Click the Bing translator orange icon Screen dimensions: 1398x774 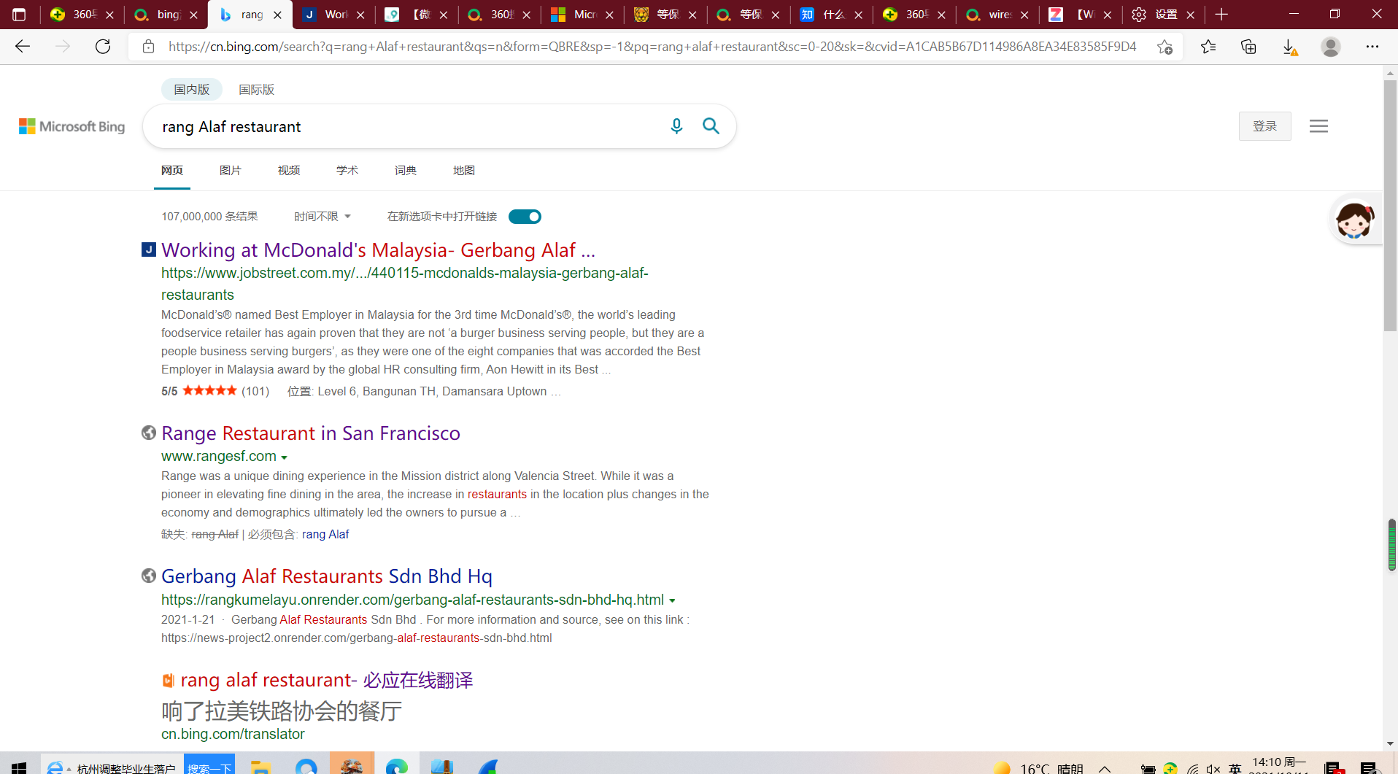[168, 680]
